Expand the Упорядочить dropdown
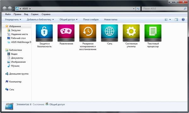Screen dimensions: 189x113 click(13, 19)
